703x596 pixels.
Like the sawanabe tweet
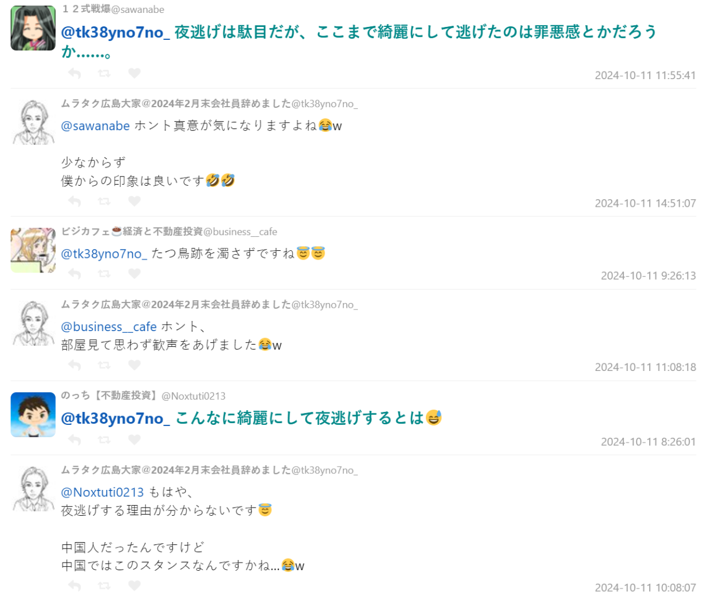pyautogui.click(x=134, y=73)
